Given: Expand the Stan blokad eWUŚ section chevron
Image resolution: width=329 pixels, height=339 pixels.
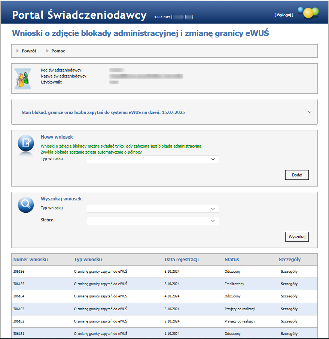Looking at the screenshot, I should click(x=310, y=112).
